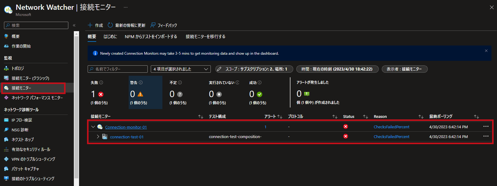Click the 表示者 : 接続モニター filter pill
497x186 pixels.
404,69
